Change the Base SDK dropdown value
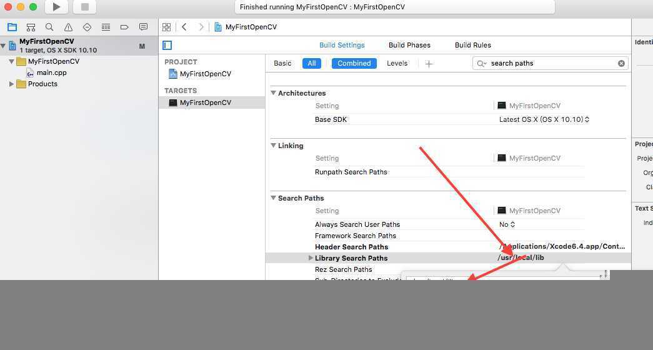Viewport: 653px width, 350px height. [544, 119]
